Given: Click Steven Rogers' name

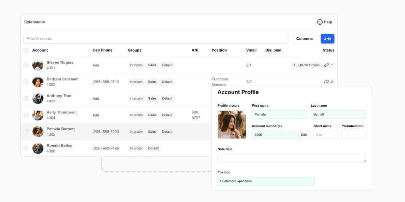Looking at the screenshot, I should pyautogui.click(x=60, y=62).
